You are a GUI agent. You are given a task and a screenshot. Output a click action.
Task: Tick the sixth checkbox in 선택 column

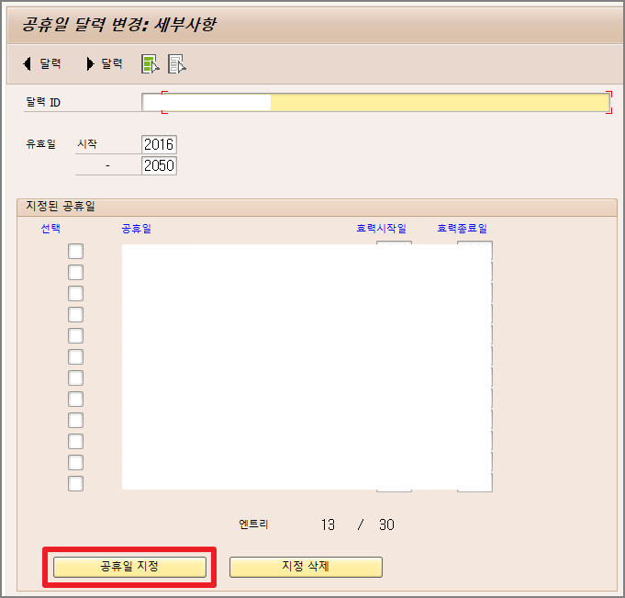[76, 357]
